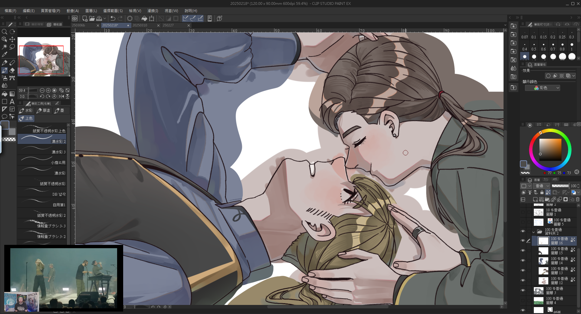Click the Redo arrow in toolbar
The width and height of the screenshot is (581, 314).
coord(120,18)
